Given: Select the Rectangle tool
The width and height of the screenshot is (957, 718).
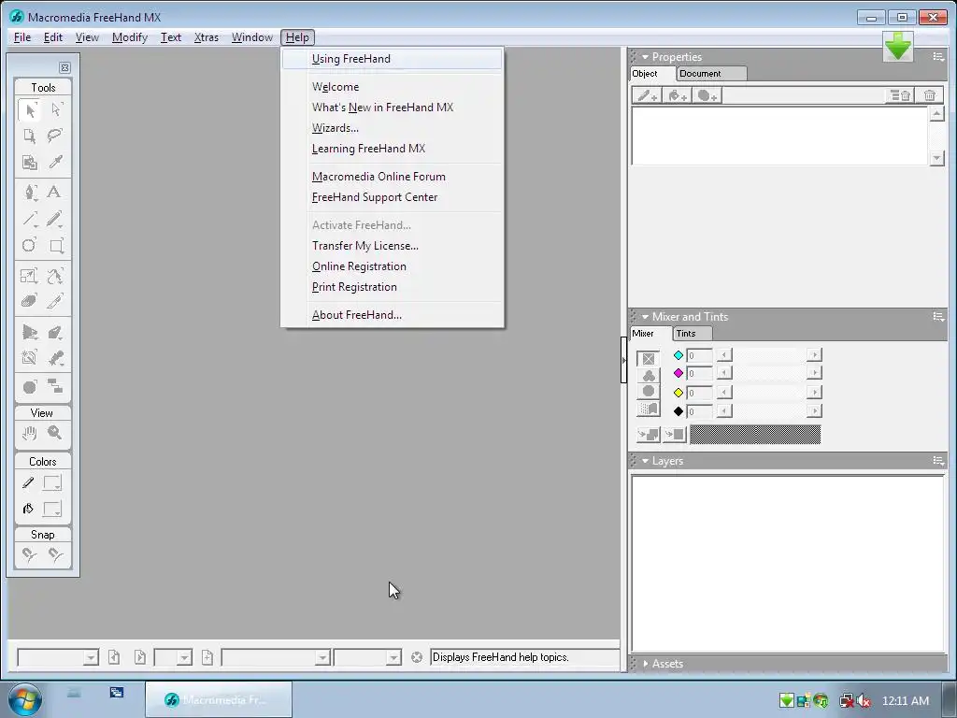Looking at the screenshot, I should (56, 246).
